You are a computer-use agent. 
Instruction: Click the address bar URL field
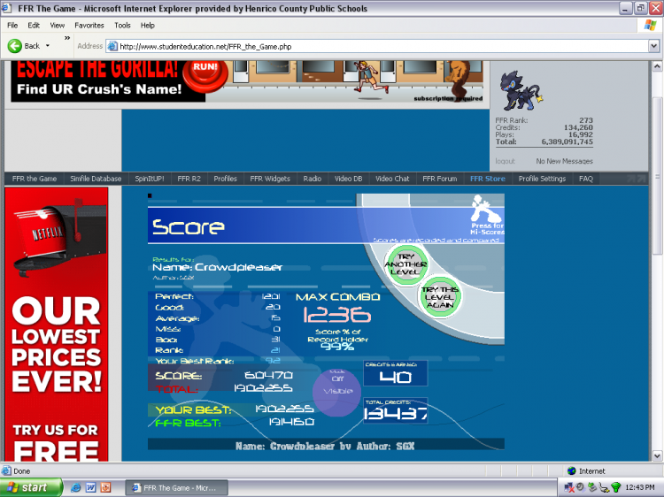[x=383, y=47]
